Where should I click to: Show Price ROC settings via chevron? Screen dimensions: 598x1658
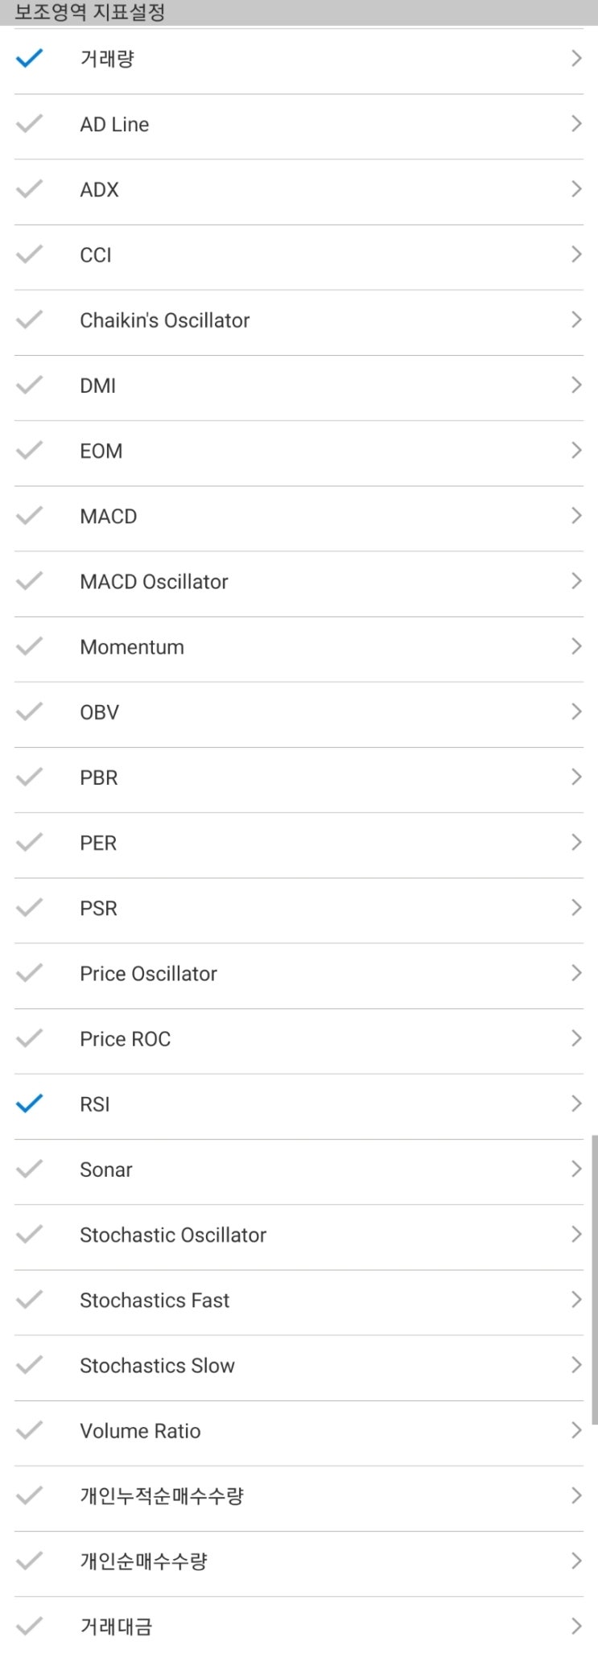click(575, 1038)
